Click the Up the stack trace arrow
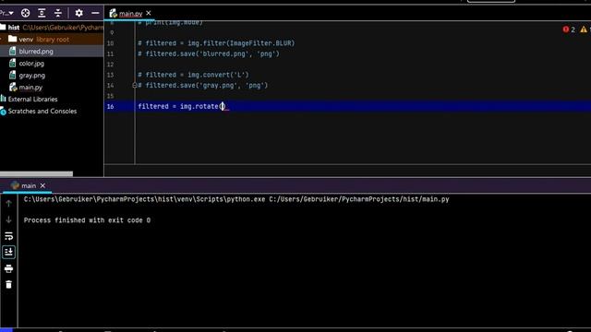 point(8,204)
